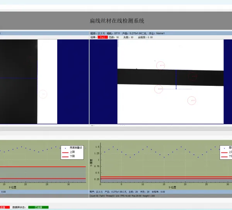Click the width camera image on the left
The image size is (232, 210).
click(x=29, y=82)
